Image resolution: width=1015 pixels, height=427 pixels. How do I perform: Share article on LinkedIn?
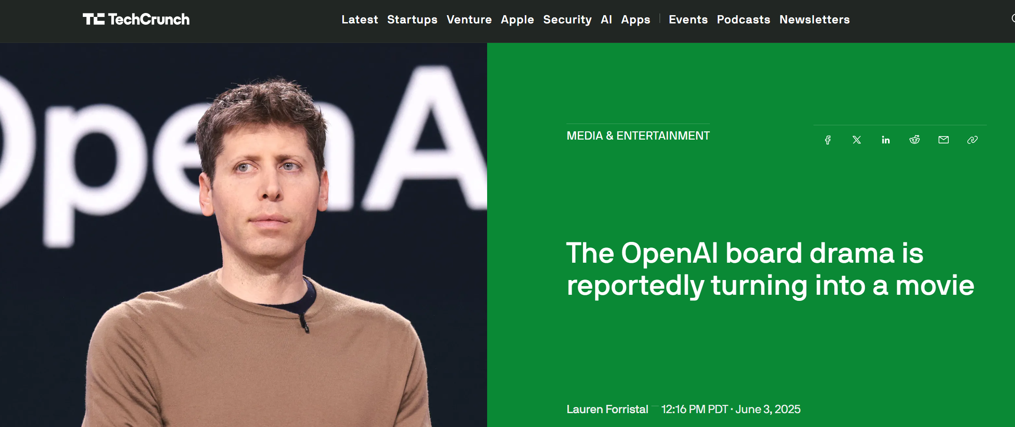(x=886, y=140)
